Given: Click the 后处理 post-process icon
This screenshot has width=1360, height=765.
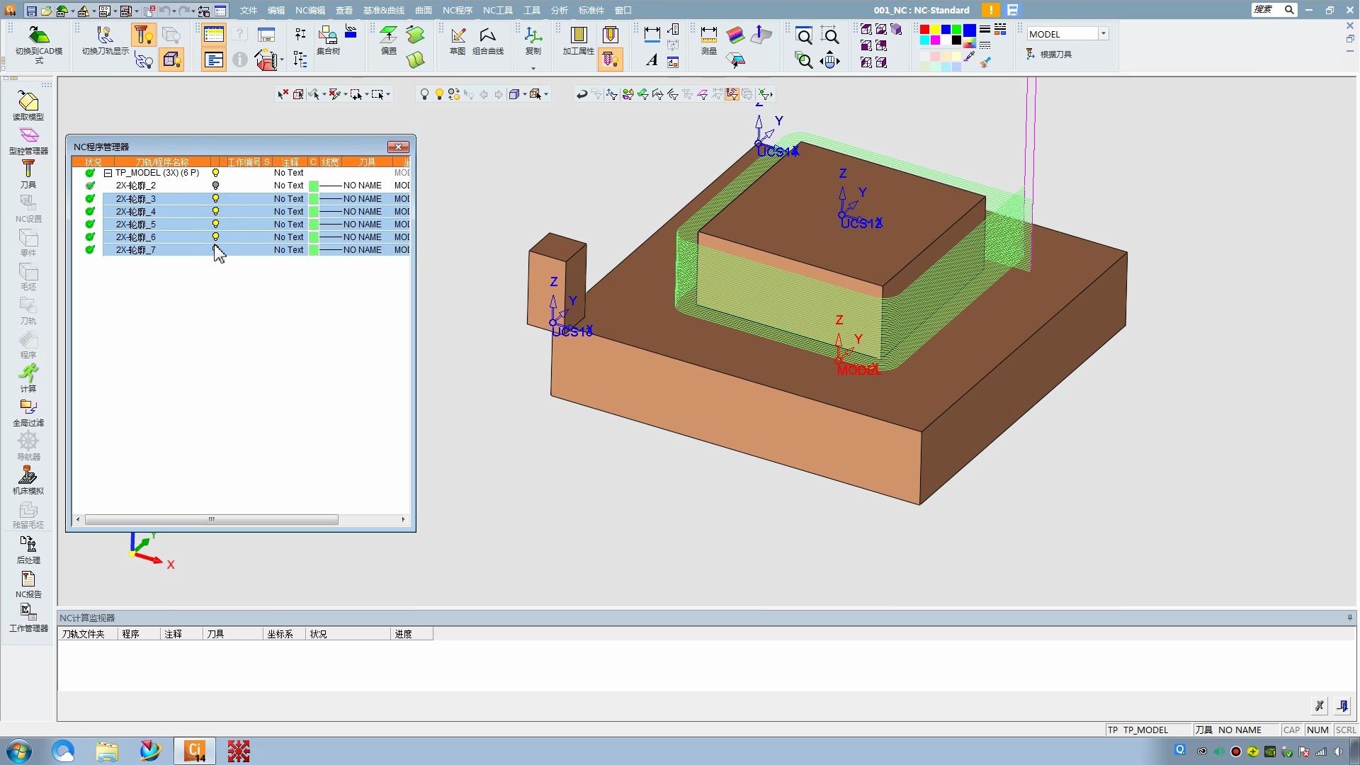Looking at the screenshot, I should pyautogui.click(x=28, y=548).
